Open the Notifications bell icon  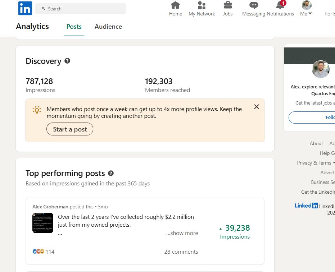click(x=281, y=5)
